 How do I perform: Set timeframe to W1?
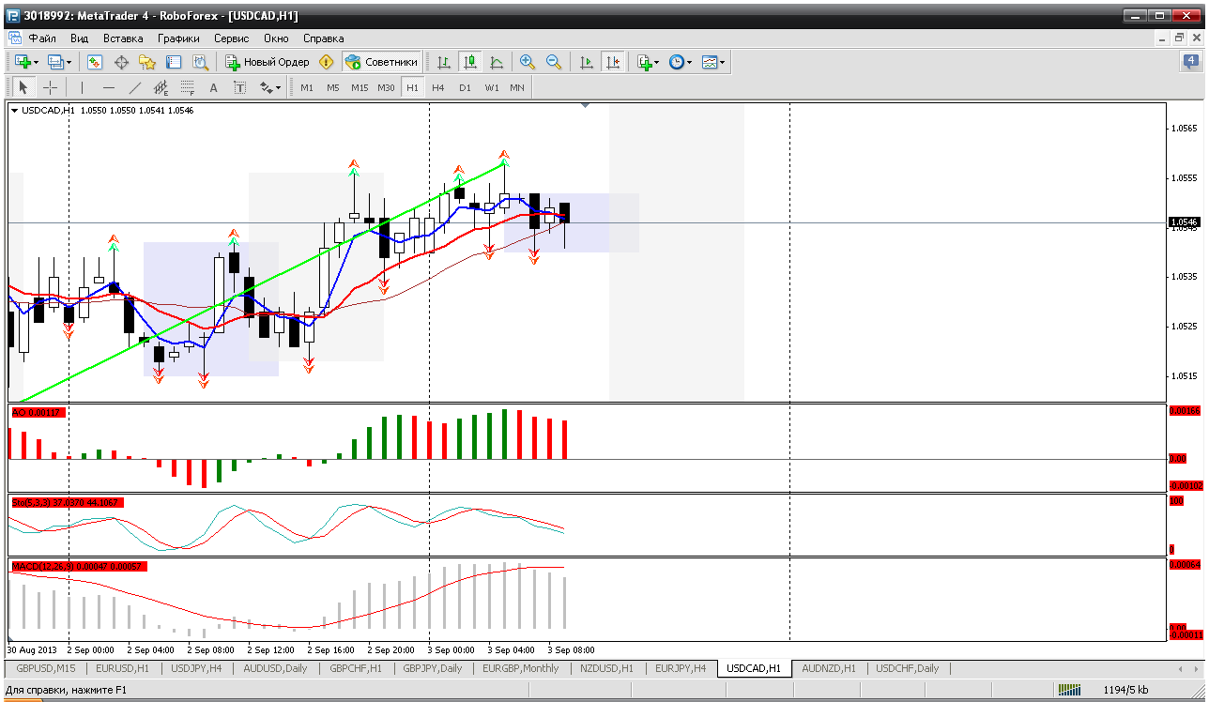pos(492,87)
